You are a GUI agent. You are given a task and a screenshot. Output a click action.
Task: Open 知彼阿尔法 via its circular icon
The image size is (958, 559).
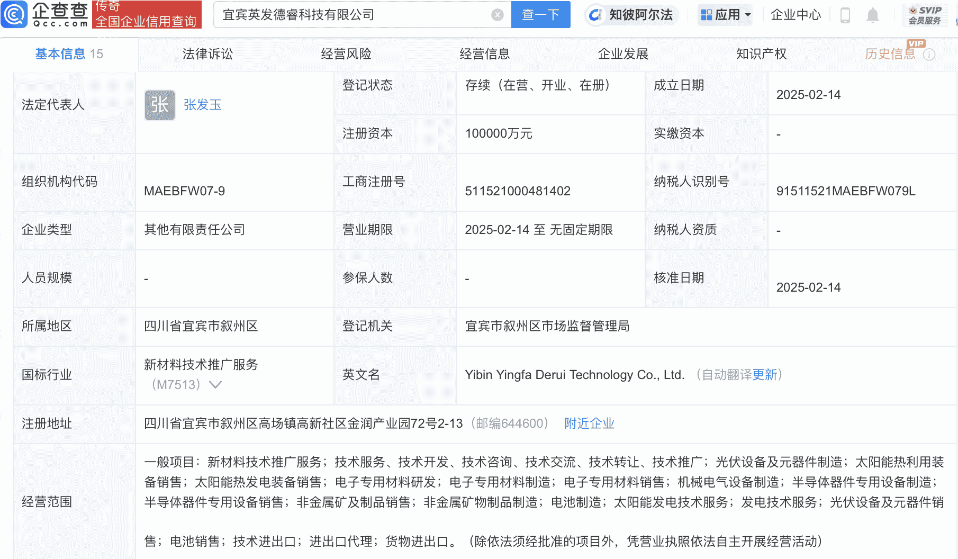[x=596, y=15]
